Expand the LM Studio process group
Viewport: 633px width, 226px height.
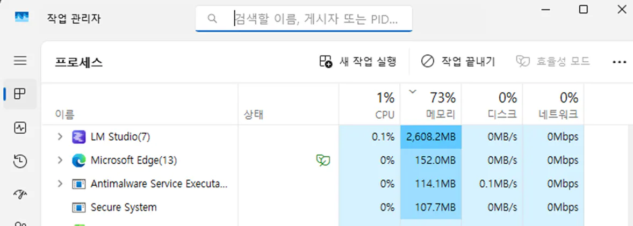point(60,137)
